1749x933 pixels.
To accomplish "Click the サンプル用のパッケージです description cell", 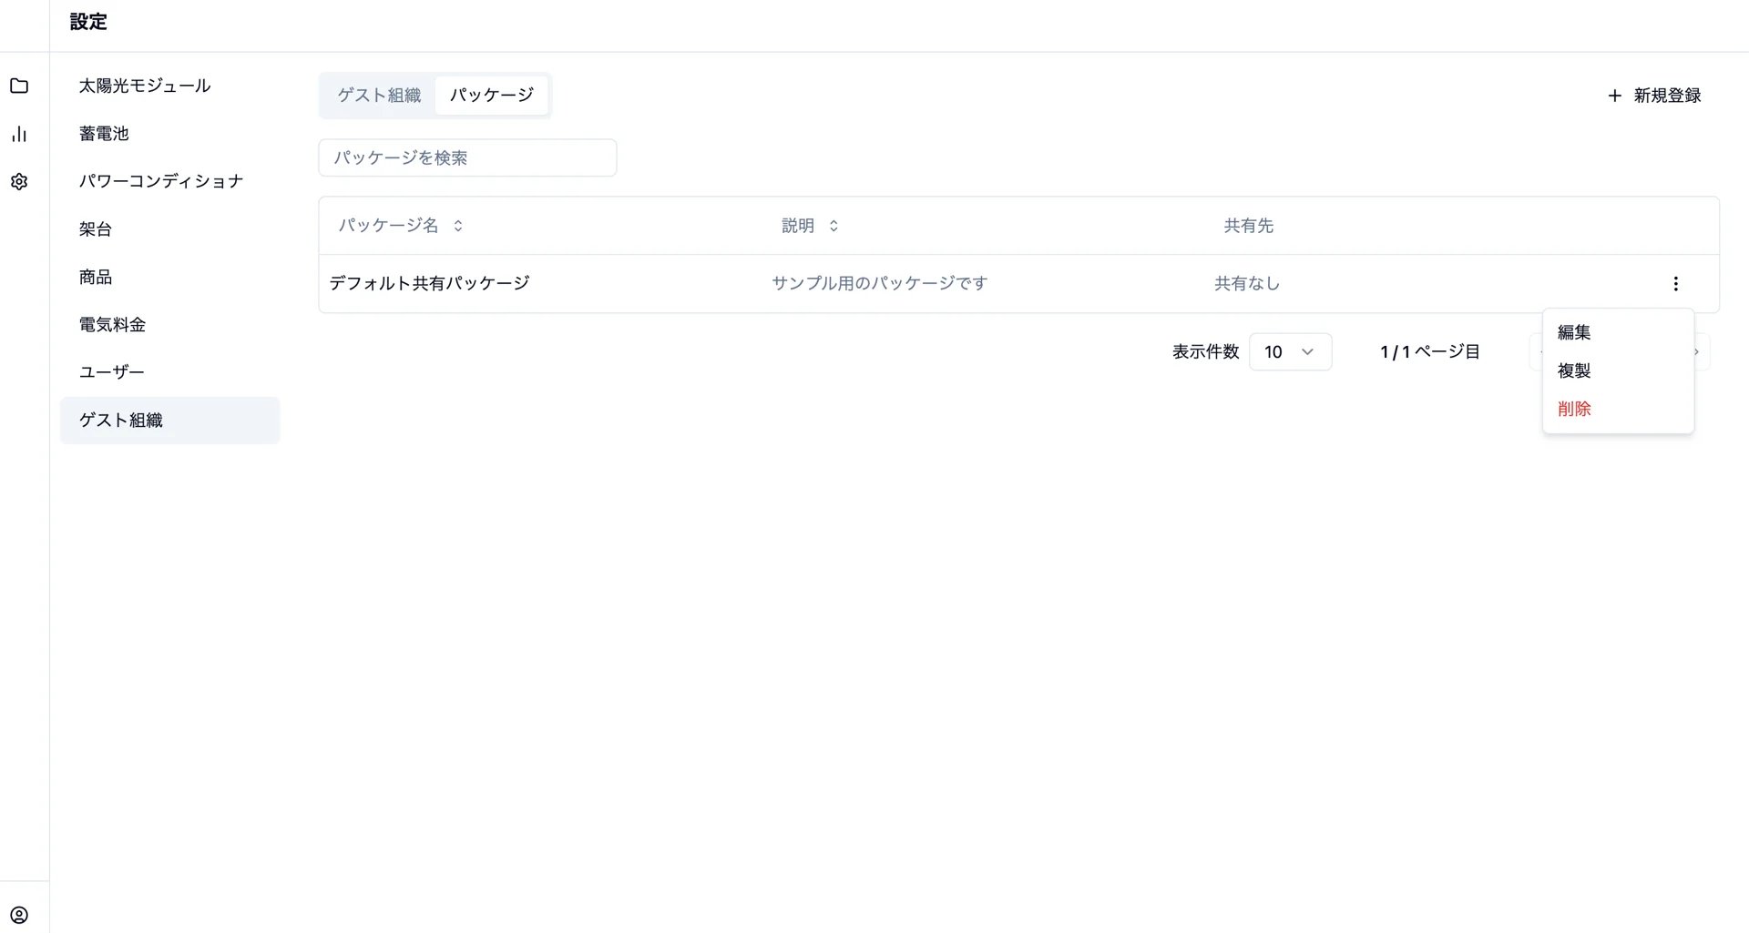I will [879, 284].
